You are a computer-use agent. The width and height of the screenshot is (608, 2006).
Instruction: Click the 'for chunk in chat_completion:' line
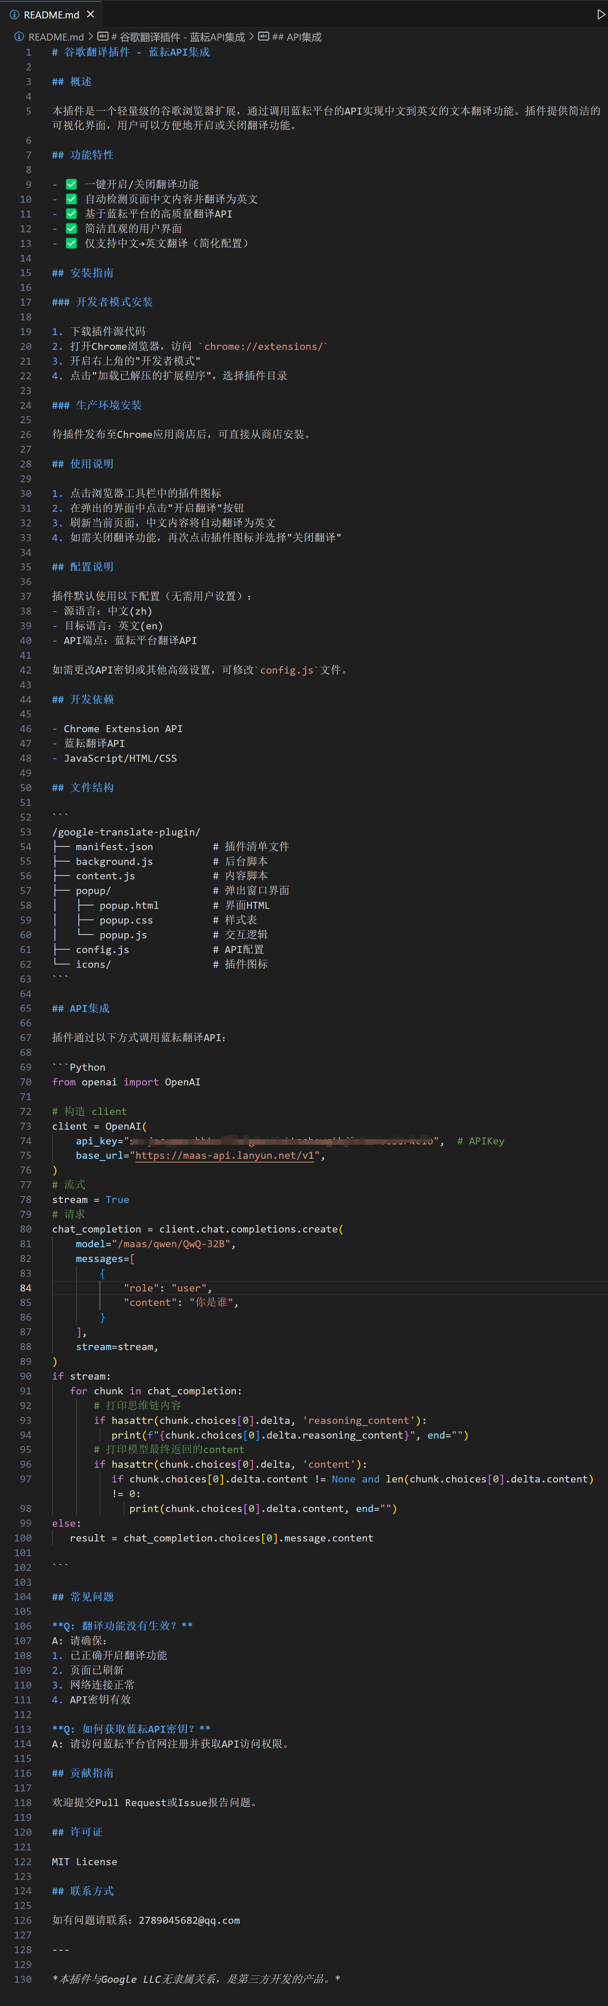(156, 1391)
